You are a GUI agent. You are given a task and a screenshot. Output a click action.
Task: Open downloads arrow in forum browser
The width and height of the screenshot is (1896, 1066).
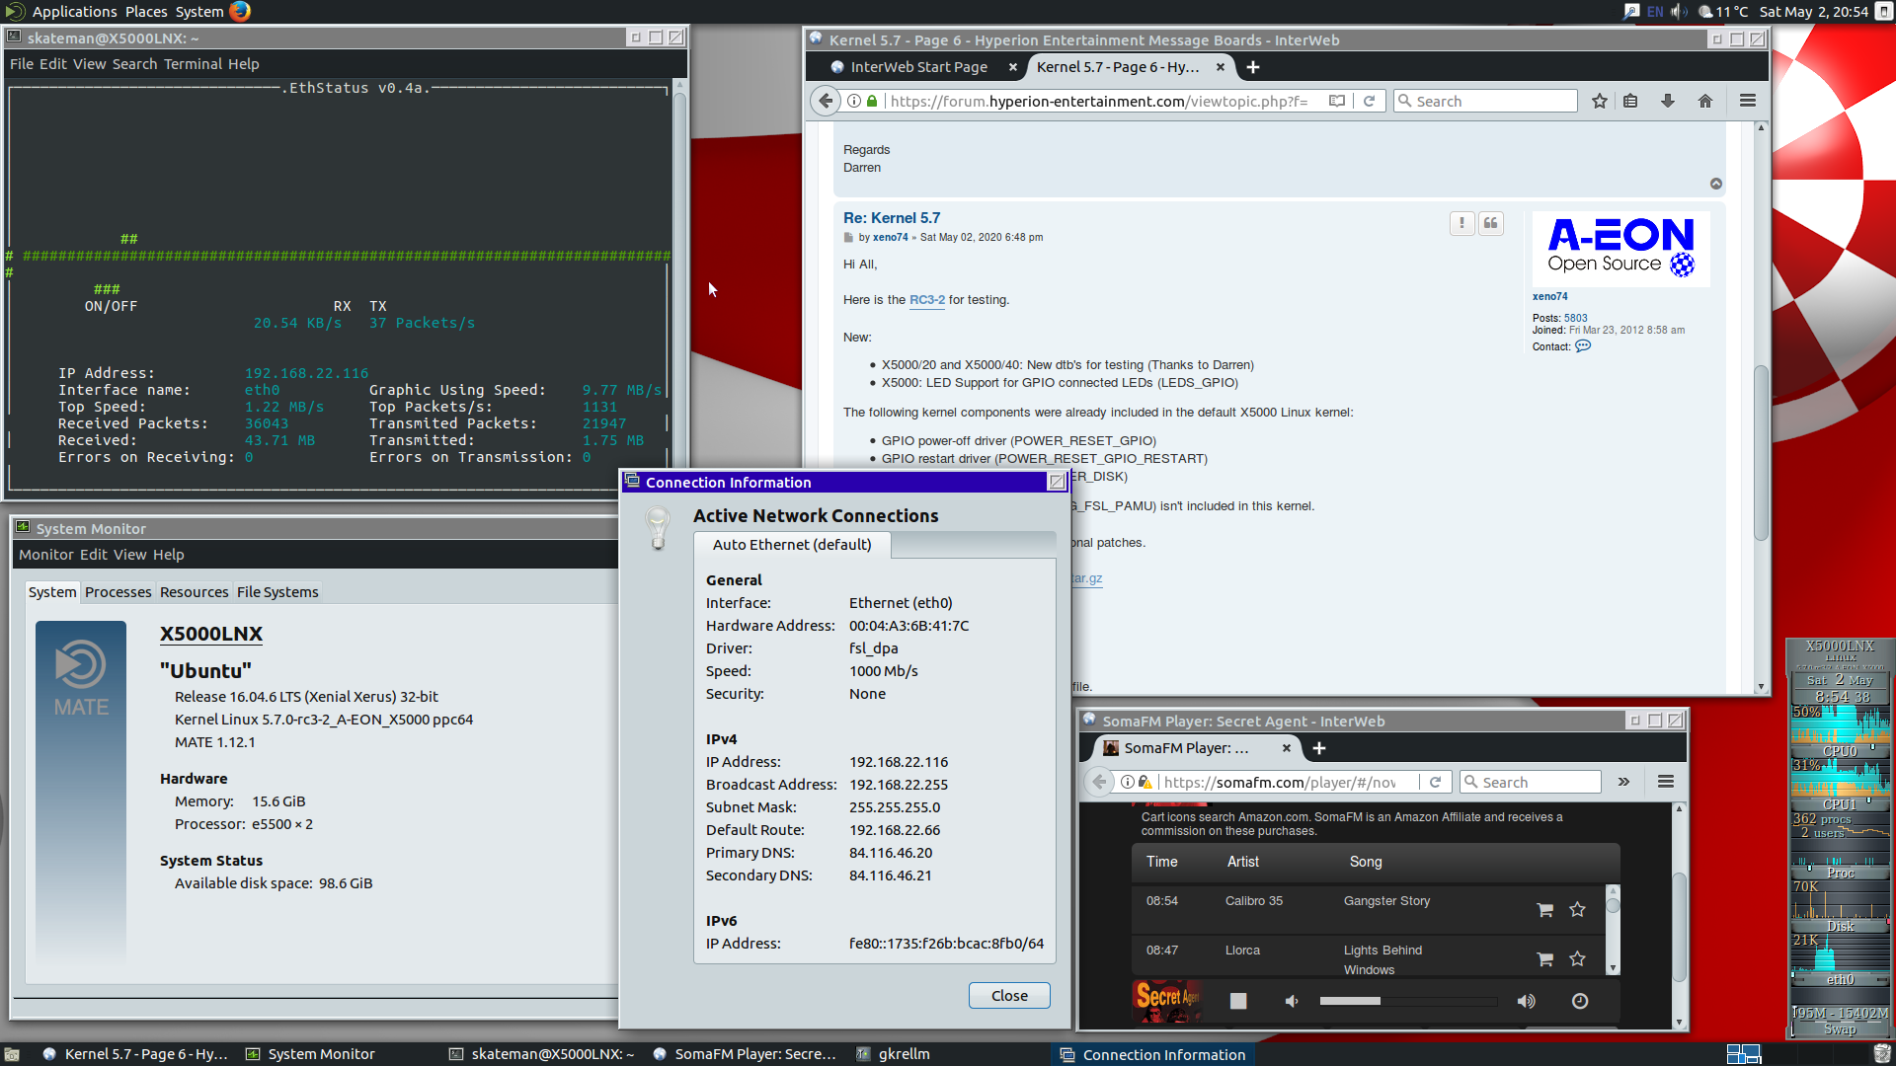click(1667, 101)
